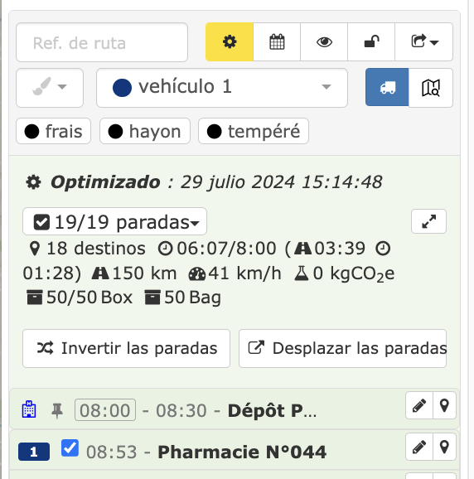
Task: Switch to the map search view
Action: [x=431, y=87]
